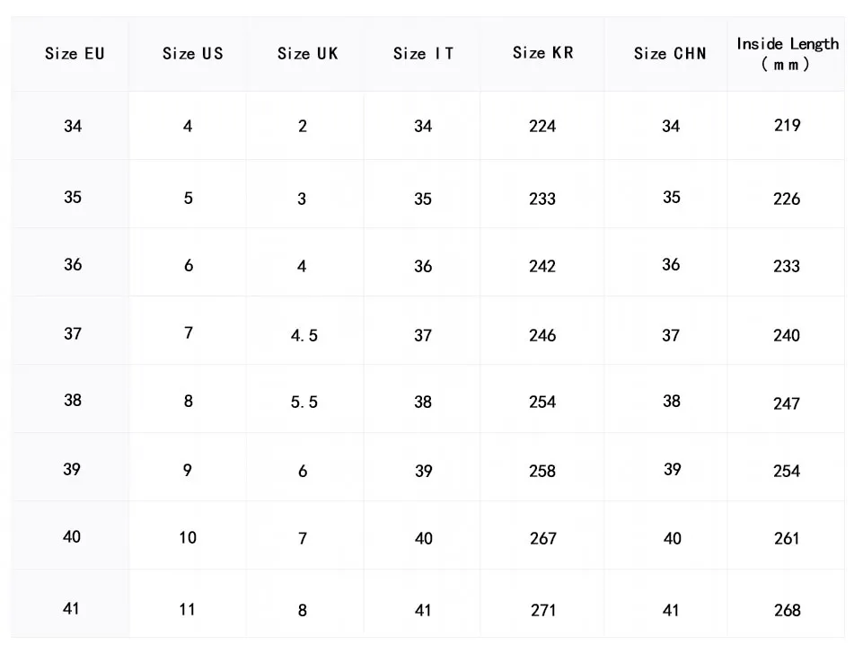Select the US size 11 cell
Screen dimensions: 854x654
click(x=187, y=610)
